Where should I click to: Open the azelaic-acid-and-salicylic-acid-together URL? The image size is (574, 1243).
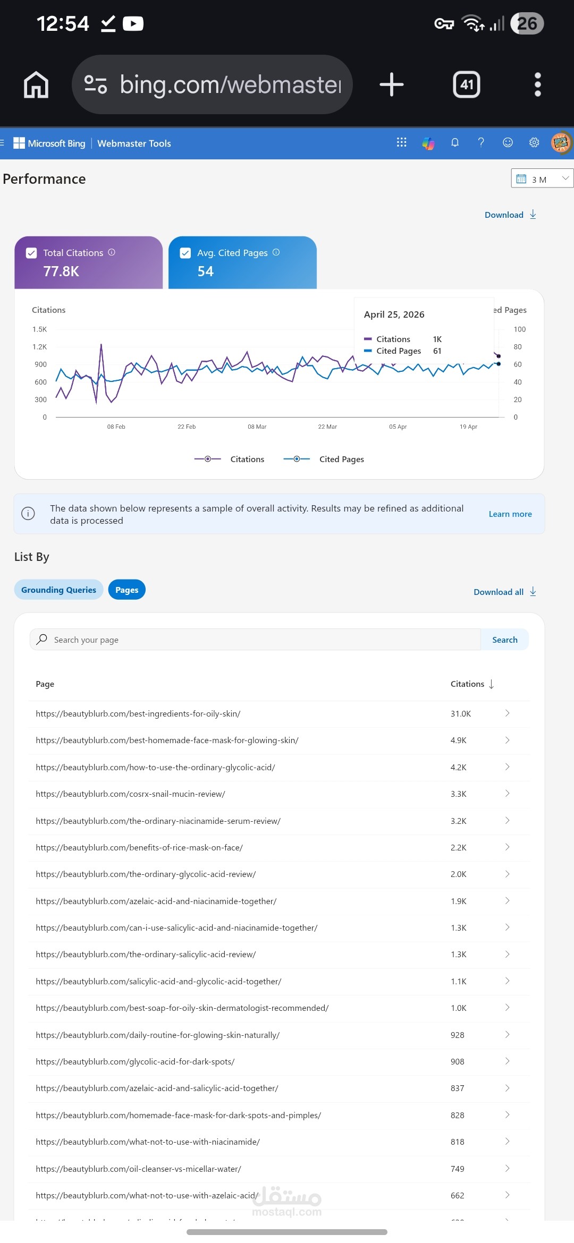(157, 1088)
